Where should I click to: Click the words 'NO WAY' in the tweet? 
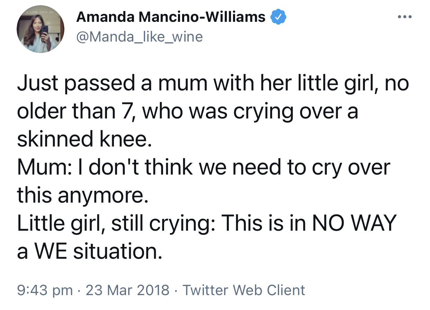354,223
